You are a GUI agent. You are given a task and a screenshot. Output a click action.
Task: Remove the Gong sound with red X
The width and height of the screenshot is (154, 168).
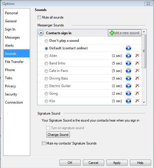[137, 93]
